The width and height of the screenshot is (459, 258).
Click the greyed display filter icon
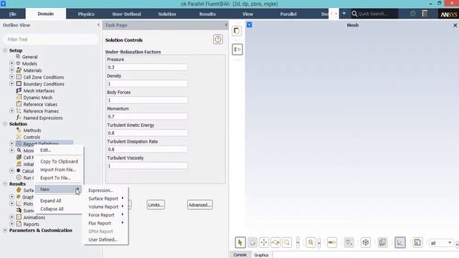click(349, 242)
